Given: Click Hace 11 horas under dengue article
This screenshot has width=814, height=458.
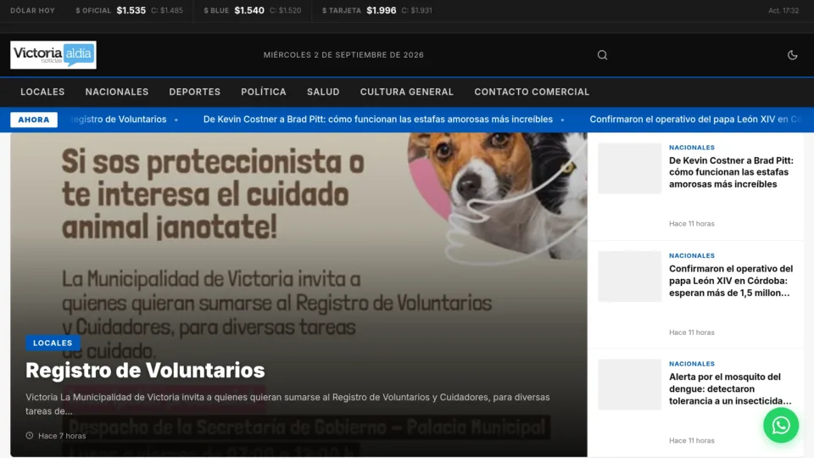Looking at the screenshot, I should pos(692,440).
